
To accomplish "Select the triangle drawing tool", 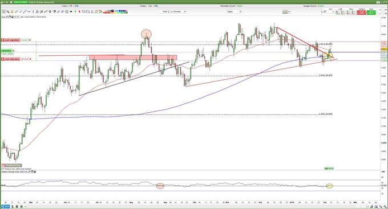I will pyautogui.click(x=92, y=11).
